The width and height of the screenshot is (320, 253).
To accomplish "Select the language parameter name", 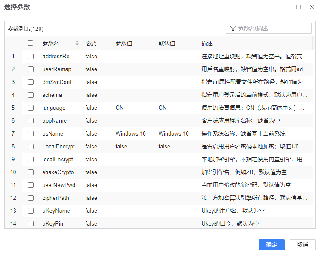I will coord(54,108).
